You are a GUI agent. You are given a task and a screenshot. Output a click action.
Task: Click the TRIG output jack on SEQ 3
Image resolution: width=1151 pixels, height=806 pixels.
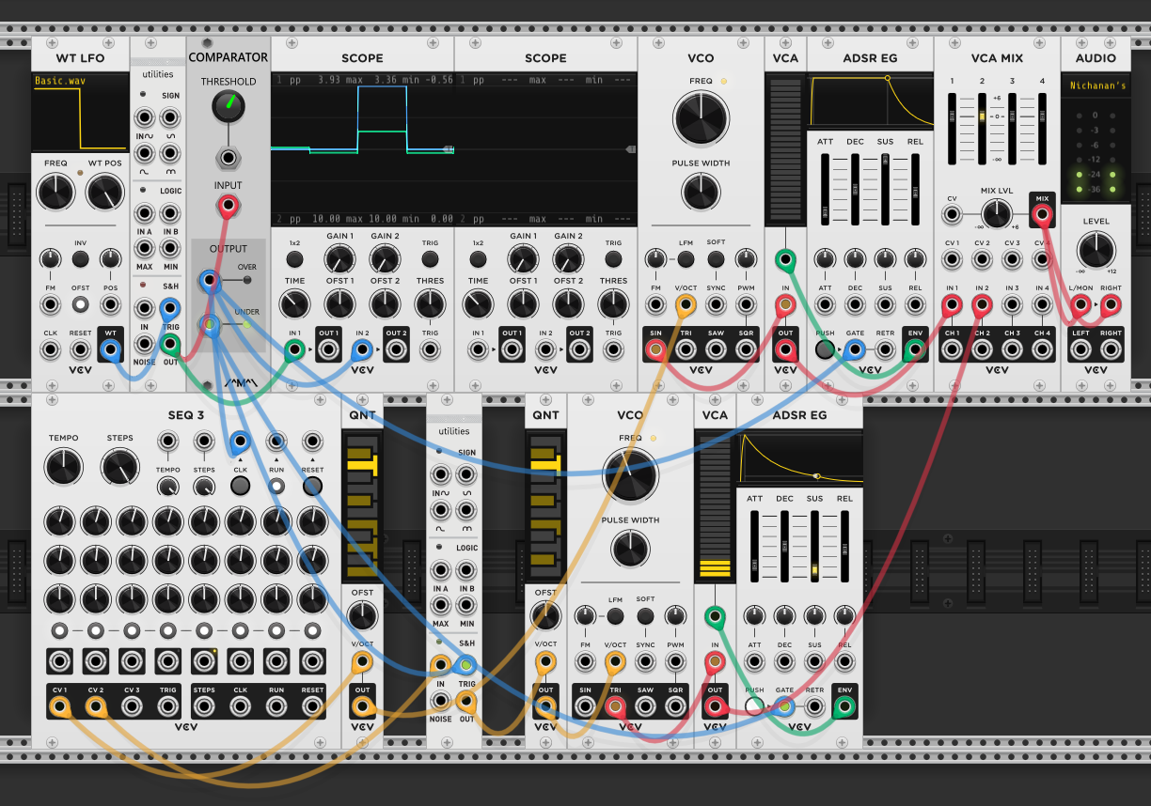click(x=167, y=707)
